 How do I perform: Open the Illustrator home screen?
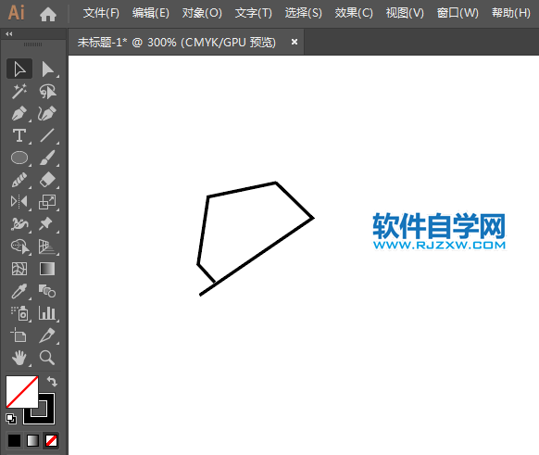pos(48,14)
